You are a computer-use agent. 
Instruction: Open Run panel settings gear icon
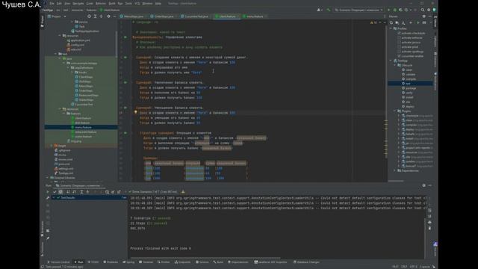click(x=423, y=185)
